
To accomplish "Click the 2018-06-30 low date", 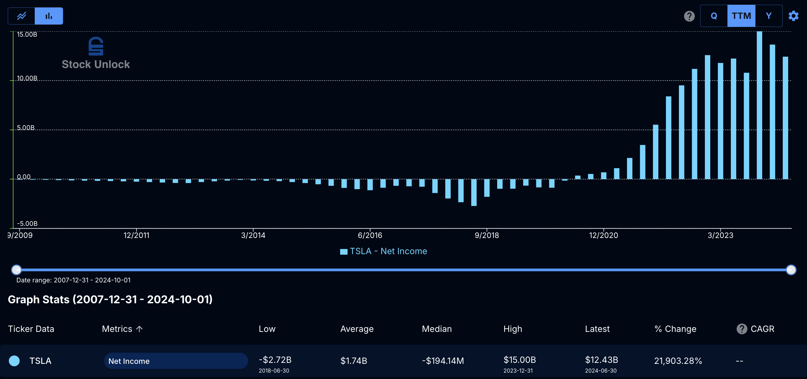I will tap(274, 371).
